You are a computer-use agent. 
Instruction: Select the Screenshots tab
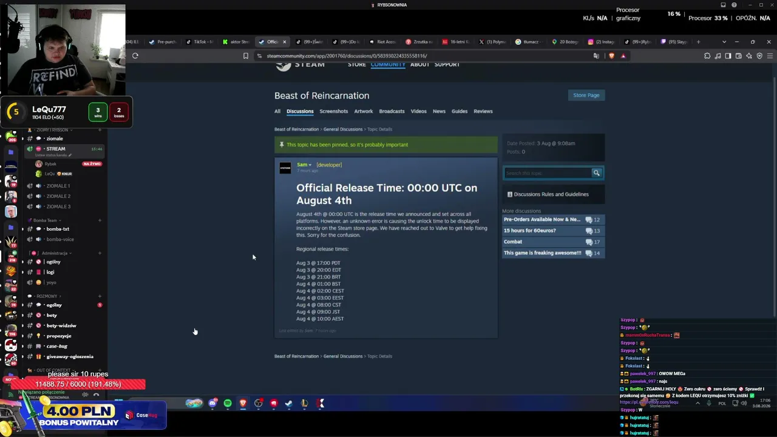334,111
